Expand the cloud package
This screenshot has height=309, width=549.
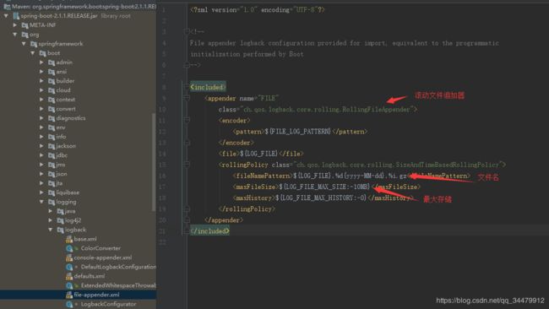pos(41,90)
